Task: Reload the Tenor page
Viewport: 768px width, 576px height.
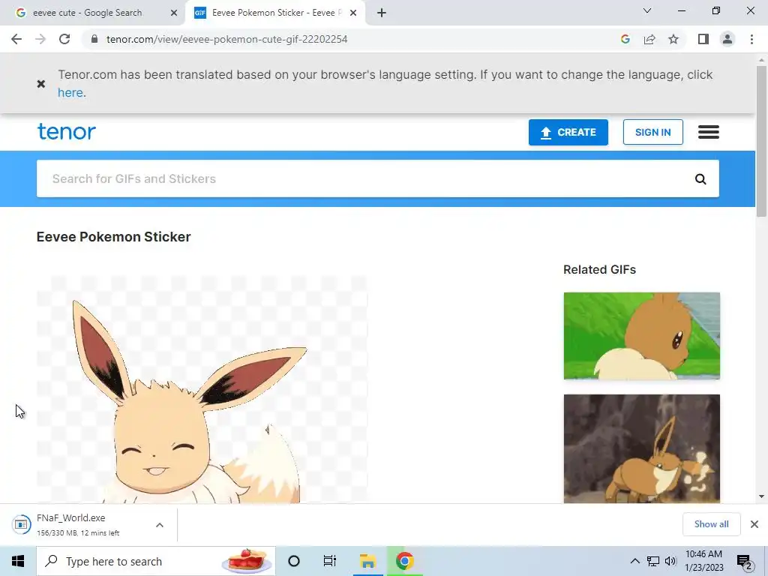Action: [x=64, y=39]
